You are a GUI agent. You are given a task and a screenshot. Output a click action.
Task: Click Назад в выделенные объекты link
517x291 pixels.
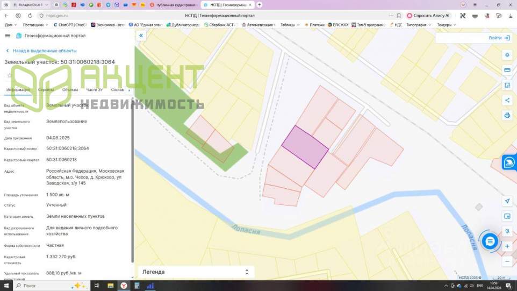pos(41,51)
